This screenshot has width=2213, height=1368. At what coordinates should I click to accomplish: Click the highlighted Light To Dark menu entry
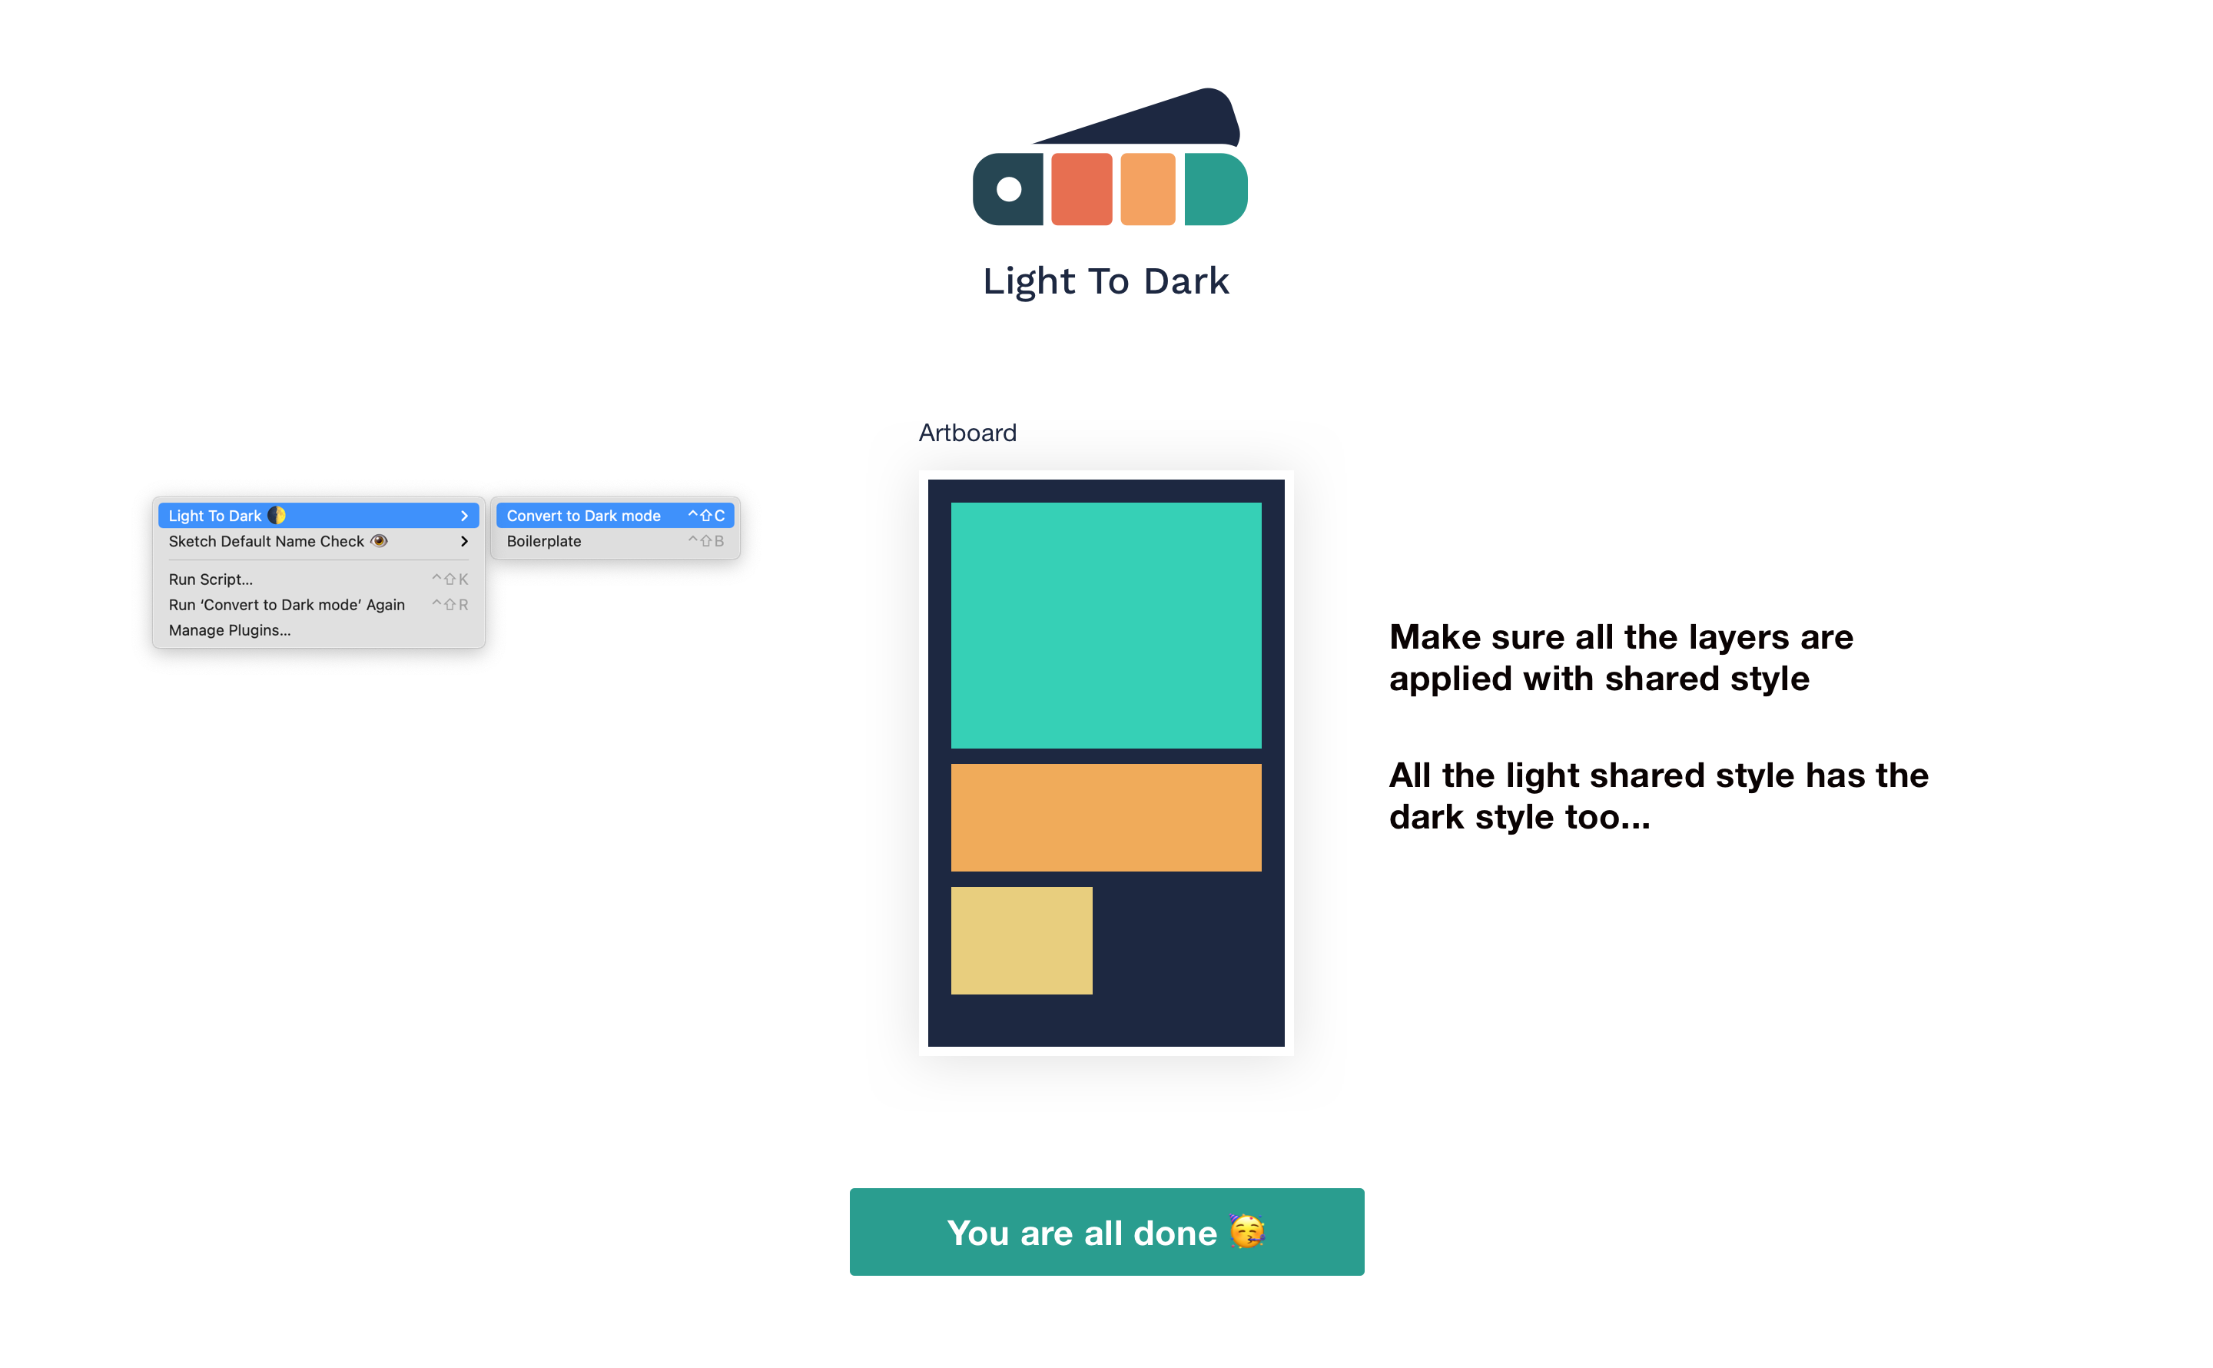tap(217, 515)
